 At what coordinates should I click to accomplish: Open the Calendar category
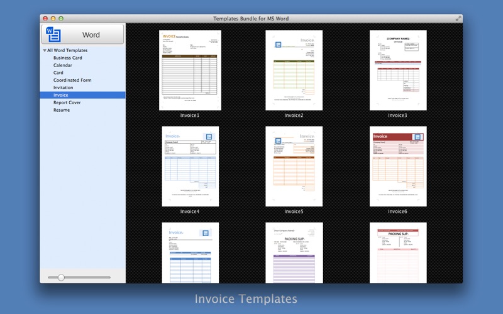point(62,65)
